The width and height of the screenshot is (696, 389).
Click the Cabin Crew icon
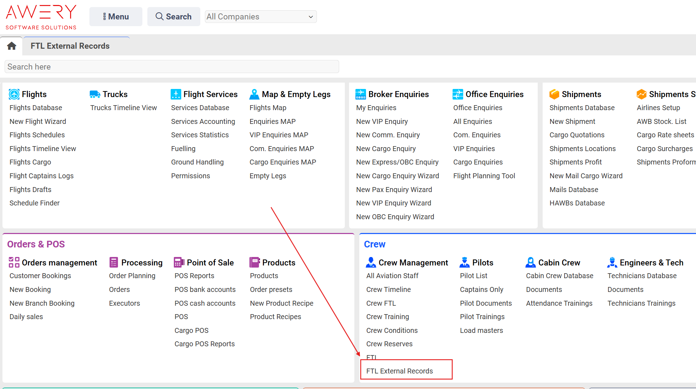530,262
